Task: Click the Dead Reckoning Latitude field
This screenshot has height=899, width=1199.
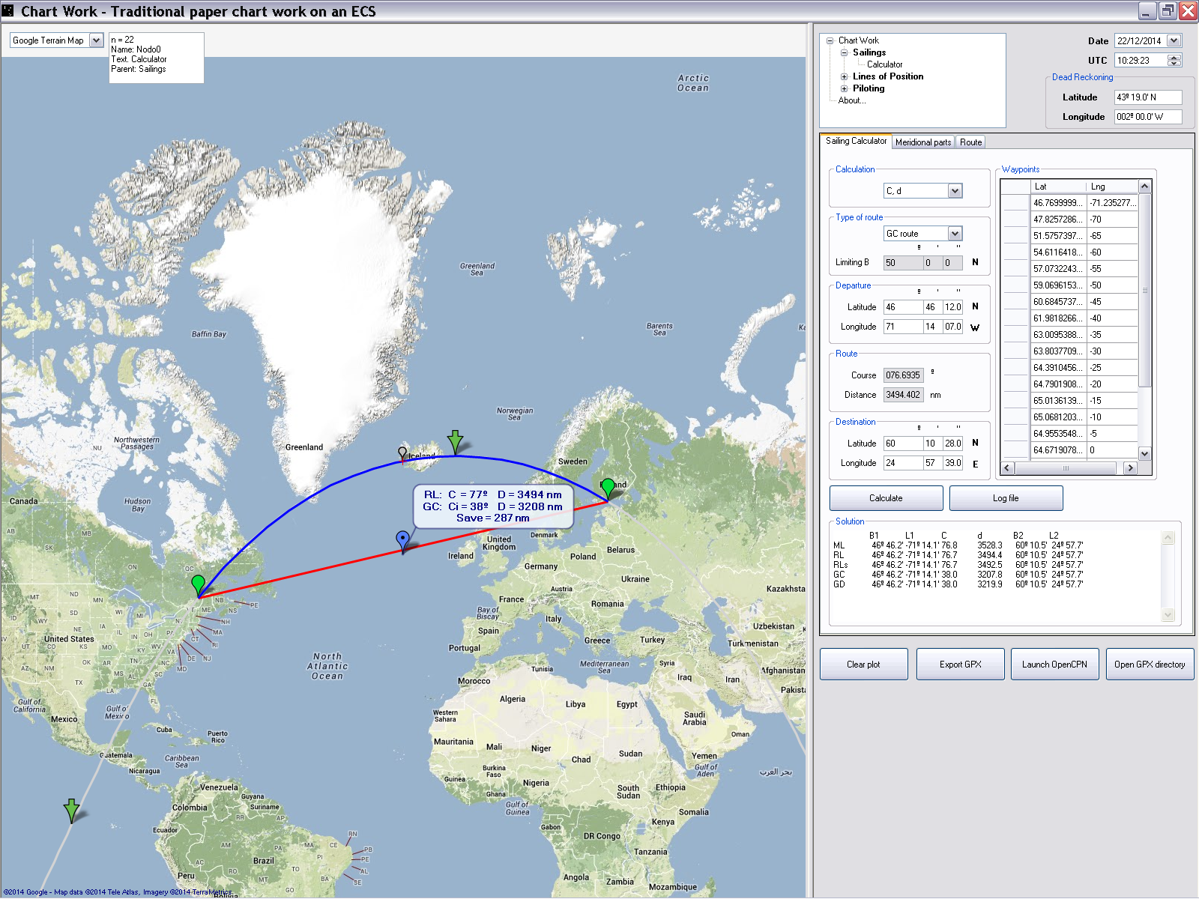Action: (1147, 97)
